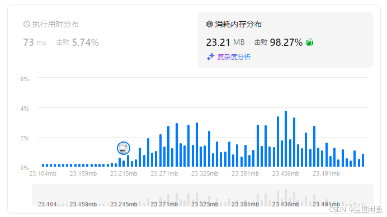The image size is (387, 217).
Task: Click the 73 ms runtime value
Action: [35, 43]
